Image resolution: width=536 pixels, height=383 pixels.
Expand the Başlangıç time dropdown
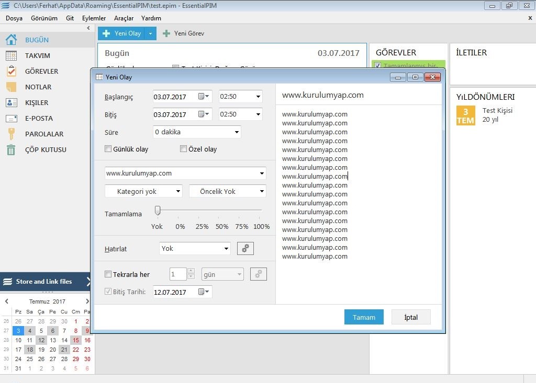coord(258,97)
